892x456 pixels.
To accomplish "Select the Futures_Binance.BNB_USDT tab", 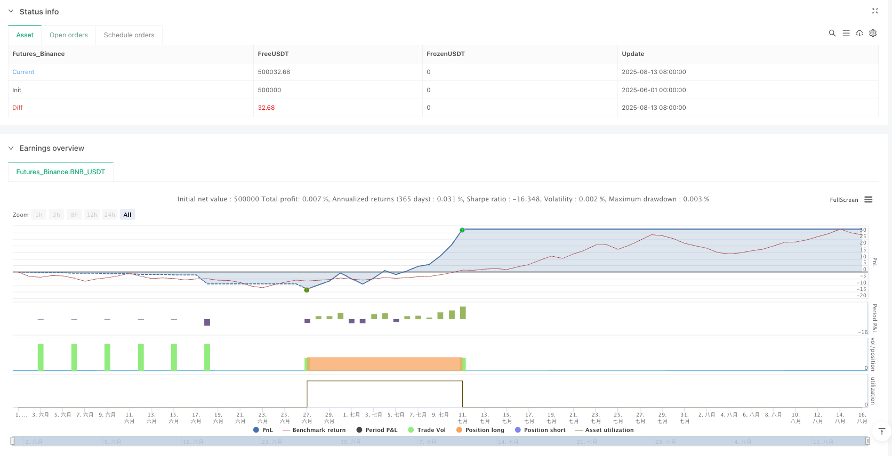I will pos(61,172).
